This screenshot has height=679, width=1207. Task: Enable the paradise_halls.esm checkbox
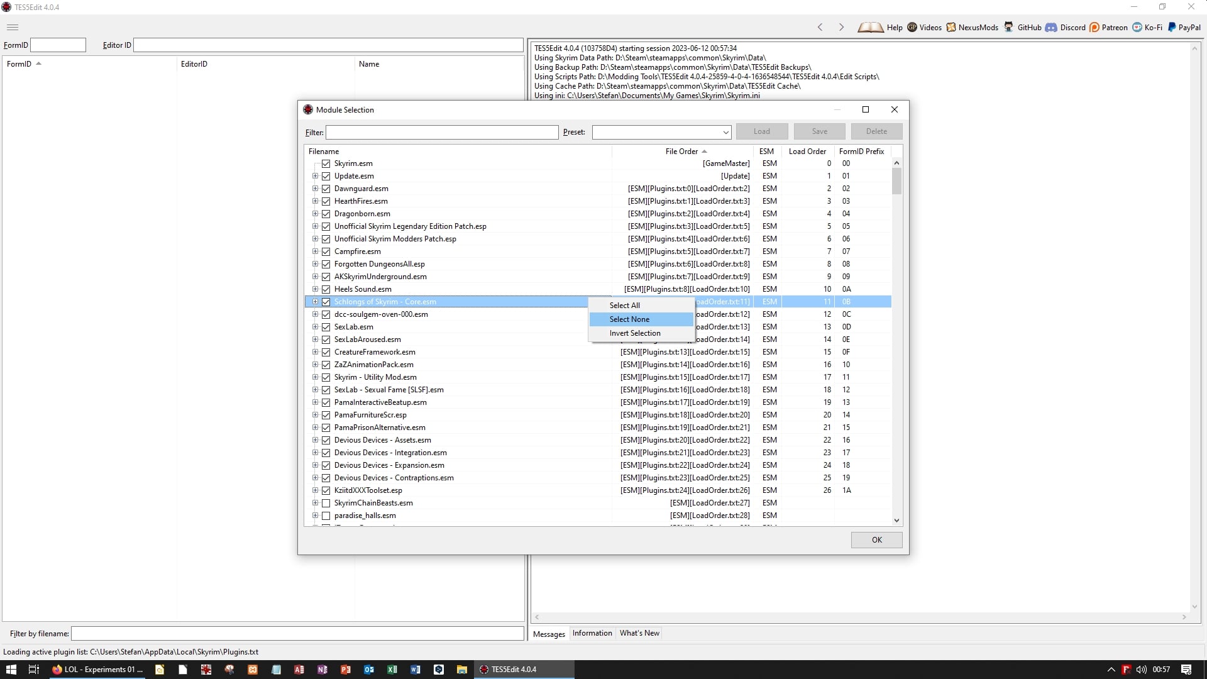click(326, 516)
